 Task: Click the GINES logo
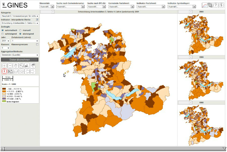(15, 5)
